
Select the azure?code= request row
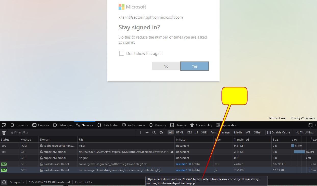pos(158,152)
